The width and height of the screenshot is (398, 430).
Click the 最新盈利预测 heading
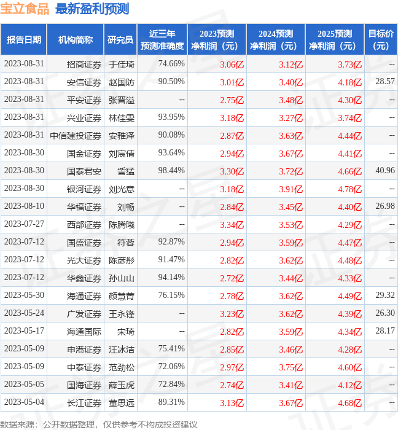(x=92, y=9)
